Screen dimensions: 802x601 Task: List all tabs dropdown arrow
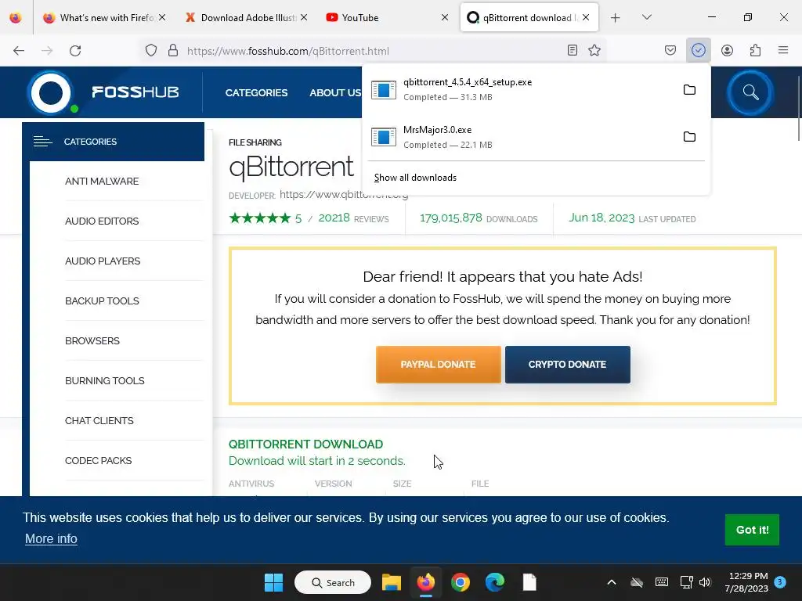[646, 17]
